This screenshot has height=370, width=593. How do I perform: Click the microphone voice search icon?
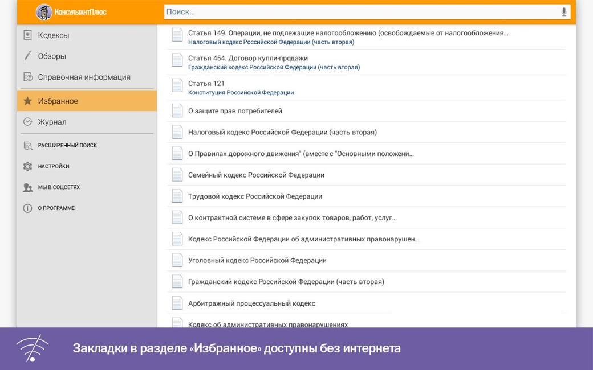click(x=564, y=12)
